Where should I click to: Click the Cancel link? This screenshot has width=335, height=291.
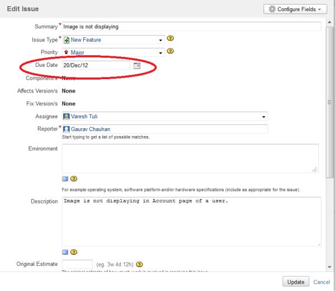tap(322, 282)
